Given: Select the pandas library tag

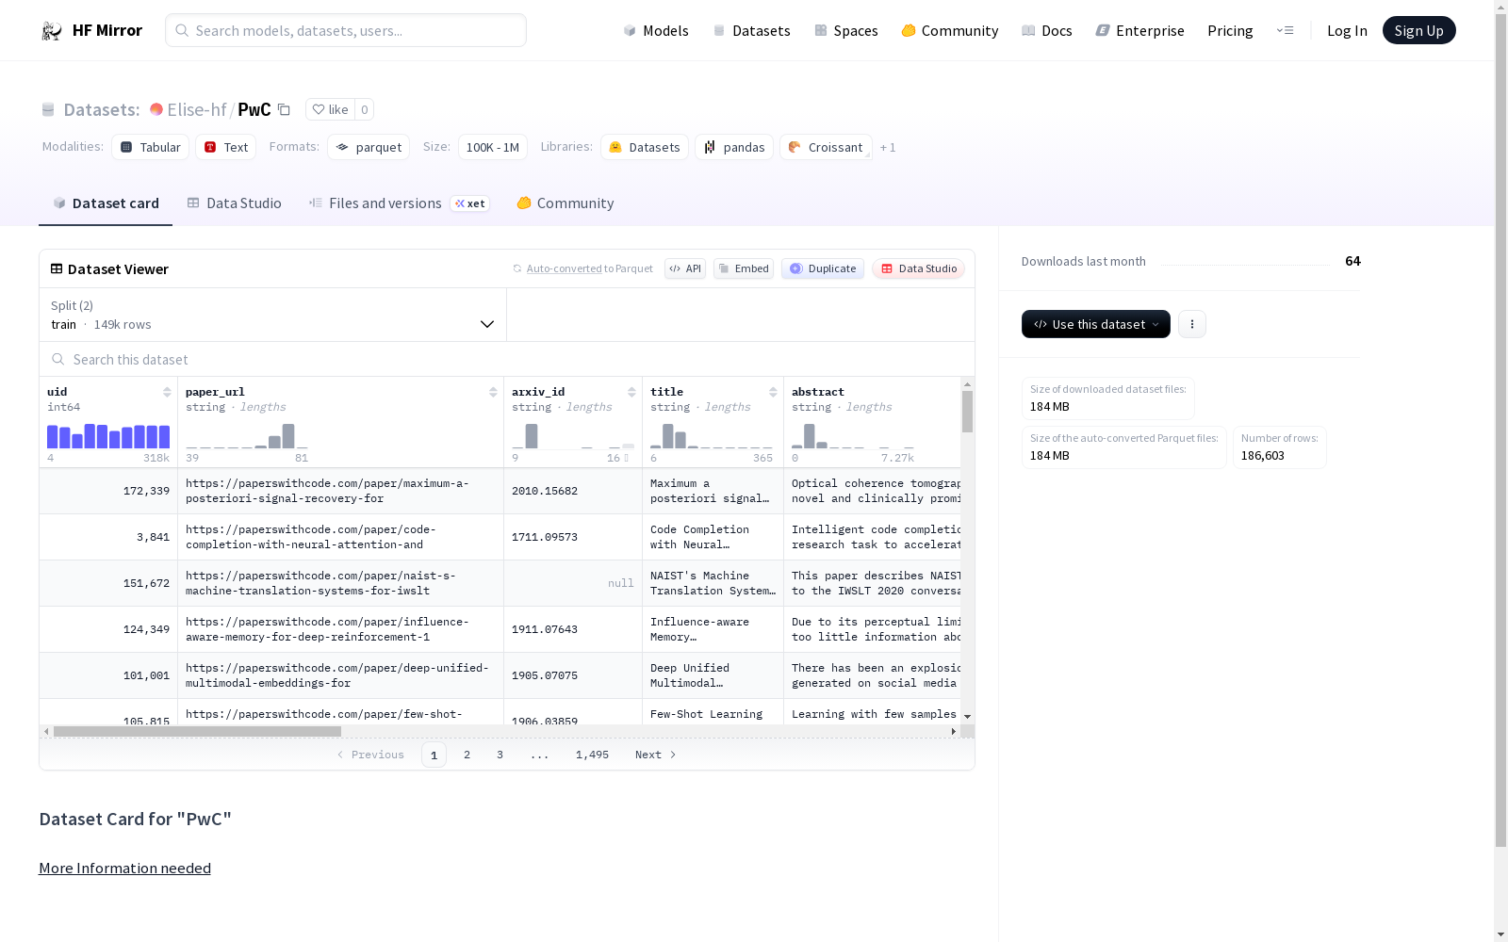Looking at the screenshot, I should point(734,147).
